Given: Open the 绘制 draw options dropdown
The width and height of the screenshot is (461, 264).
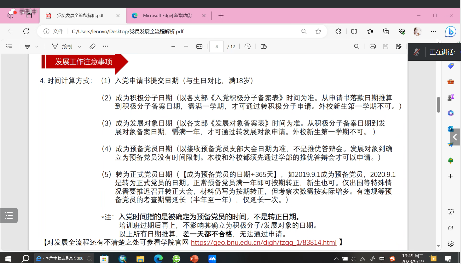Looking at the screenshot, I should coord(79,47).
